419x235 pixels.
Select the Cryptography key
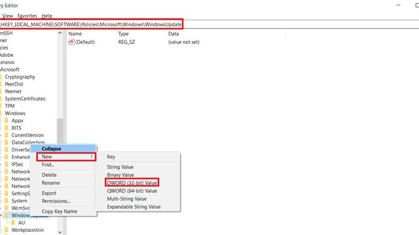click(20, 77)
